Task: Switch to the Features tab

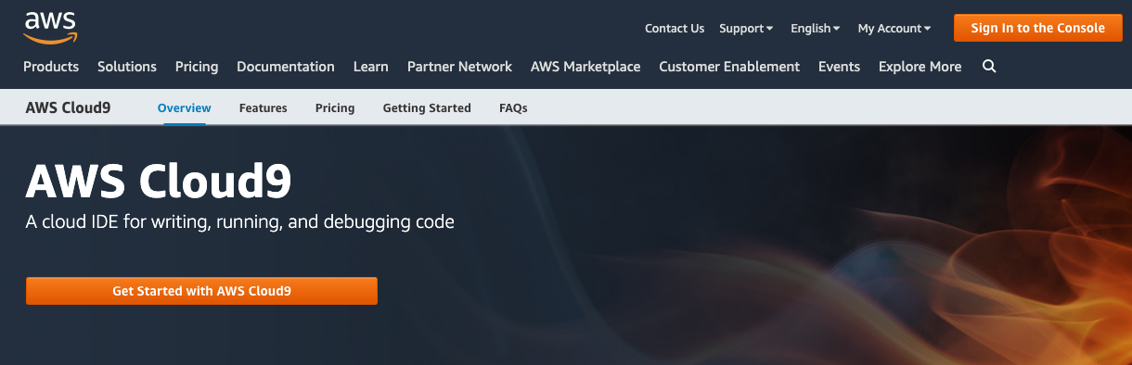Action: 264,108
